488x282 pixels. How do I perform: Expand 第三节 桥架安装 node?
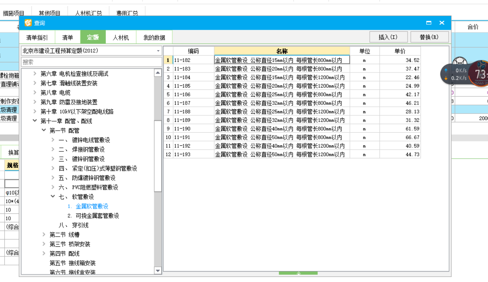click(x=44, y=244)
